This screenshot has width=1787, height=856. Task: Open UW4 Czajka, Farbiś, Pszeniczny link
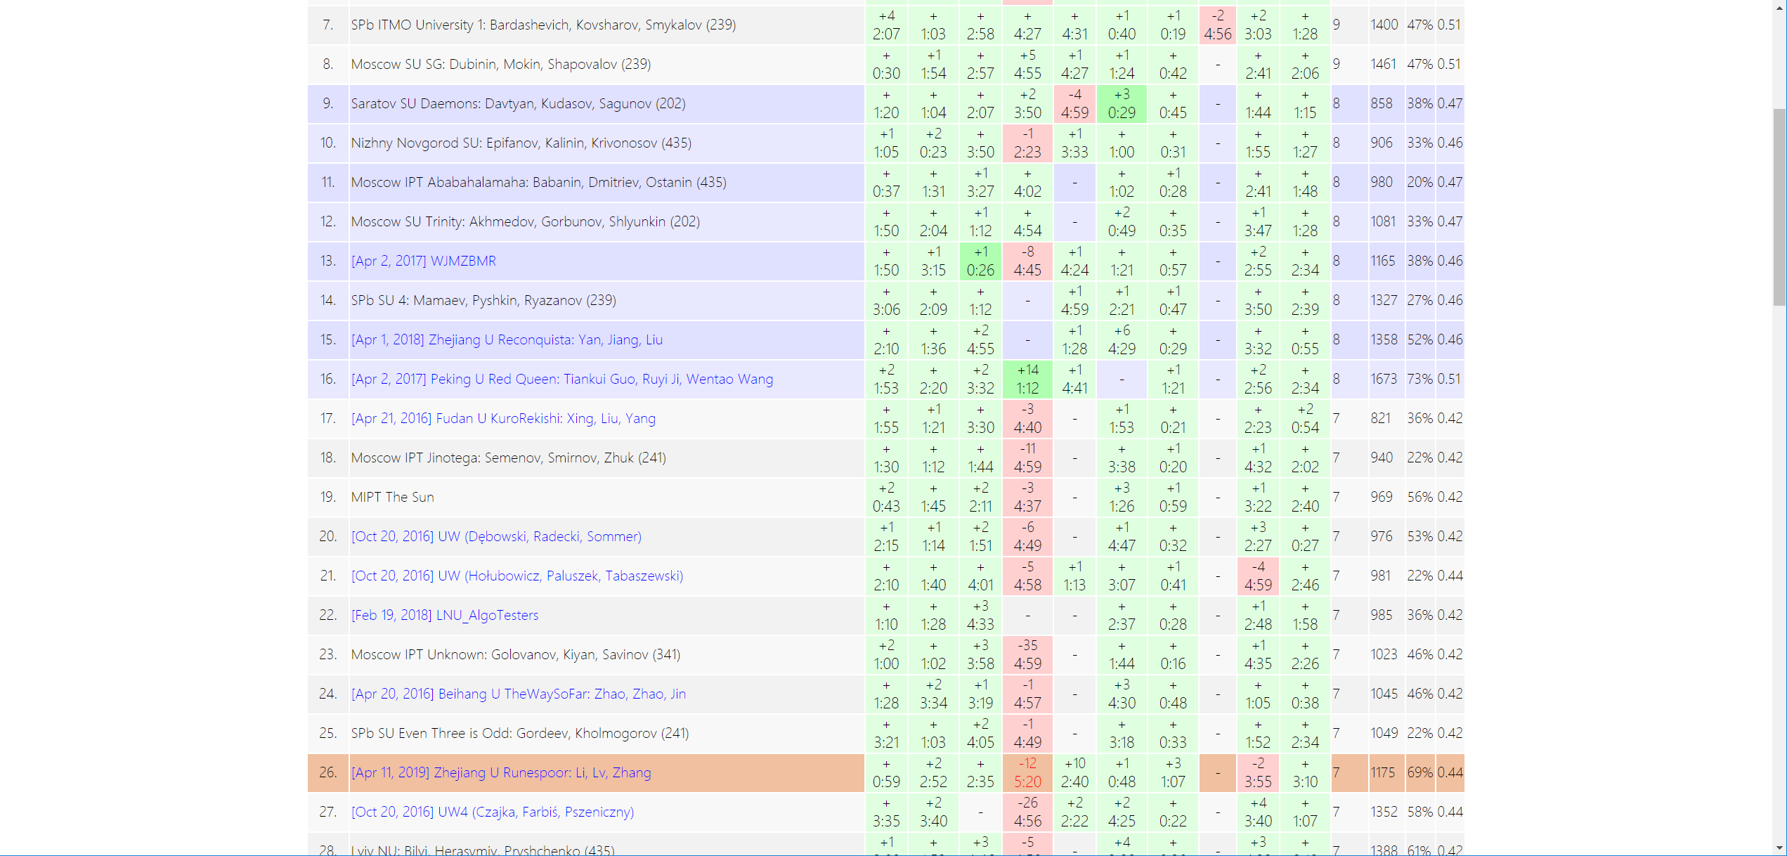coord(492,812)
